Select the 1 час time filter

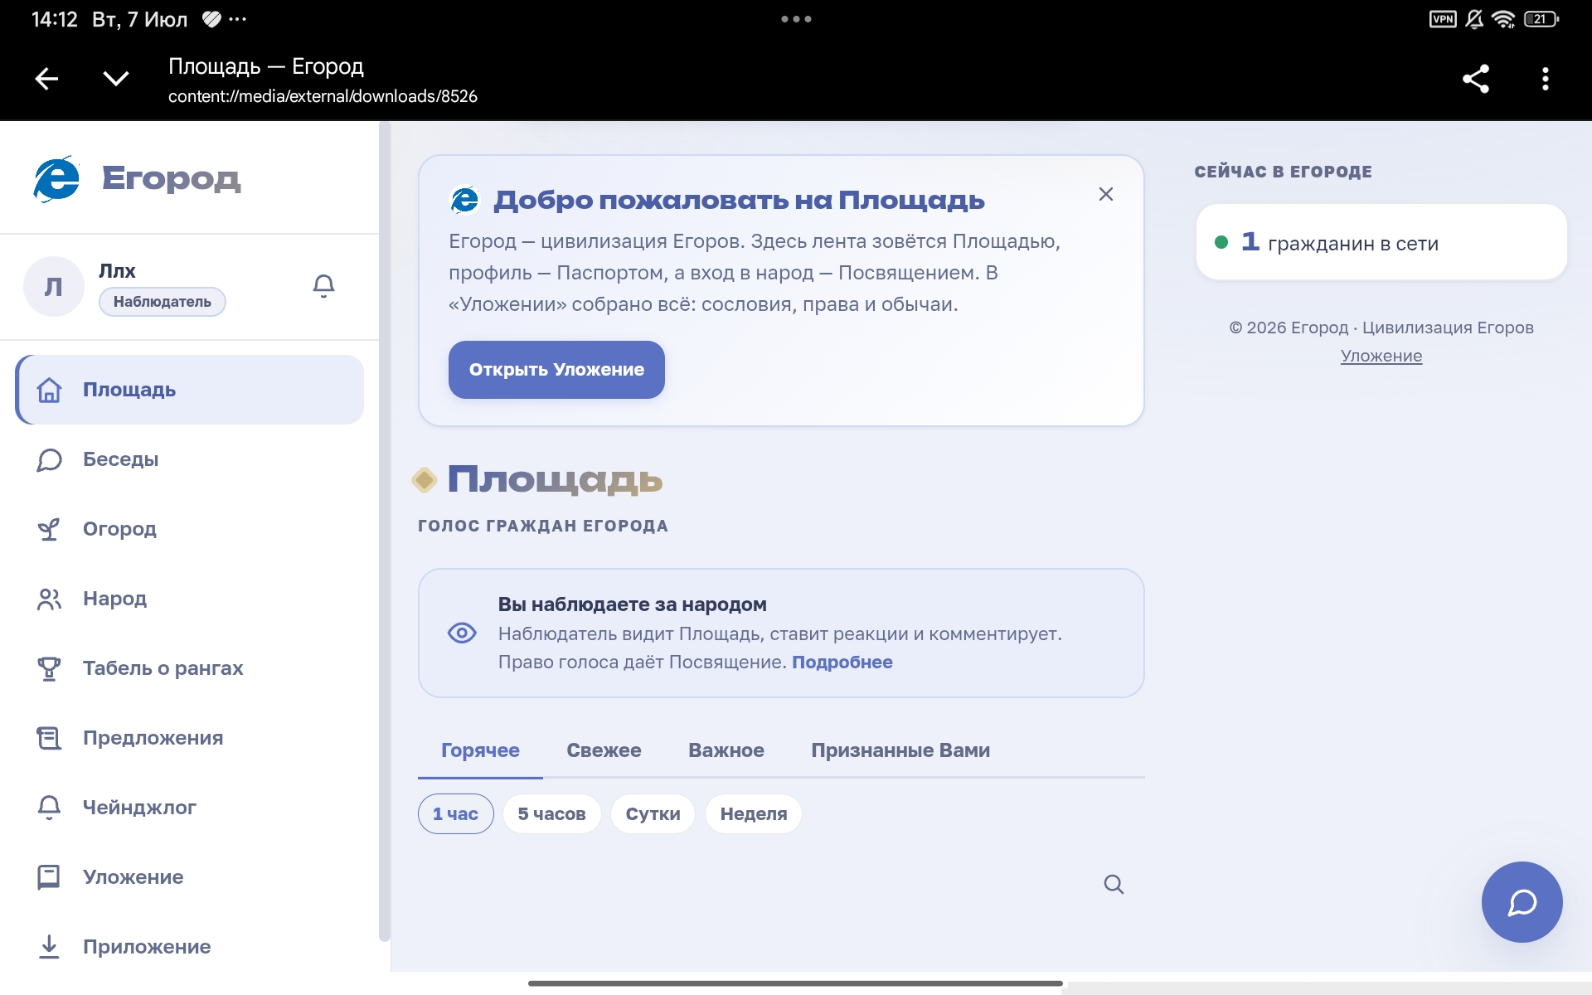pos(455,814)
